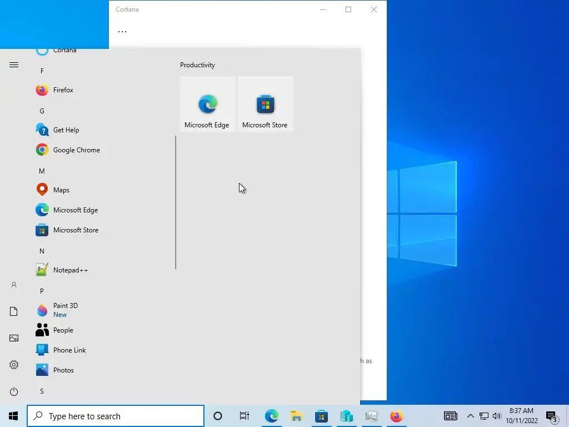Viewport: 569px width, 427px height.
Task: Open the Photos app
Action: point(98,370)
